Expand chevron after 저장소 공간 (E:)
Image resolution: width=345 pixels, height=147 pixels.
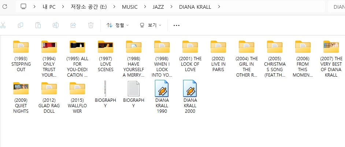click(x=114, y=7)
